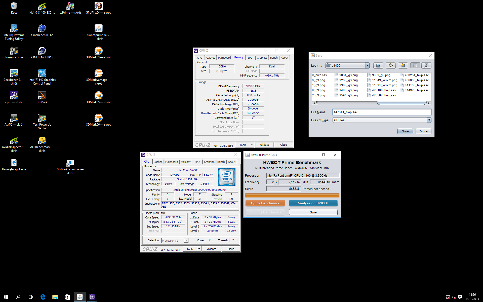Click the HWBOT Processor name field
483x302 pixels.
click(x=303, y=175)
